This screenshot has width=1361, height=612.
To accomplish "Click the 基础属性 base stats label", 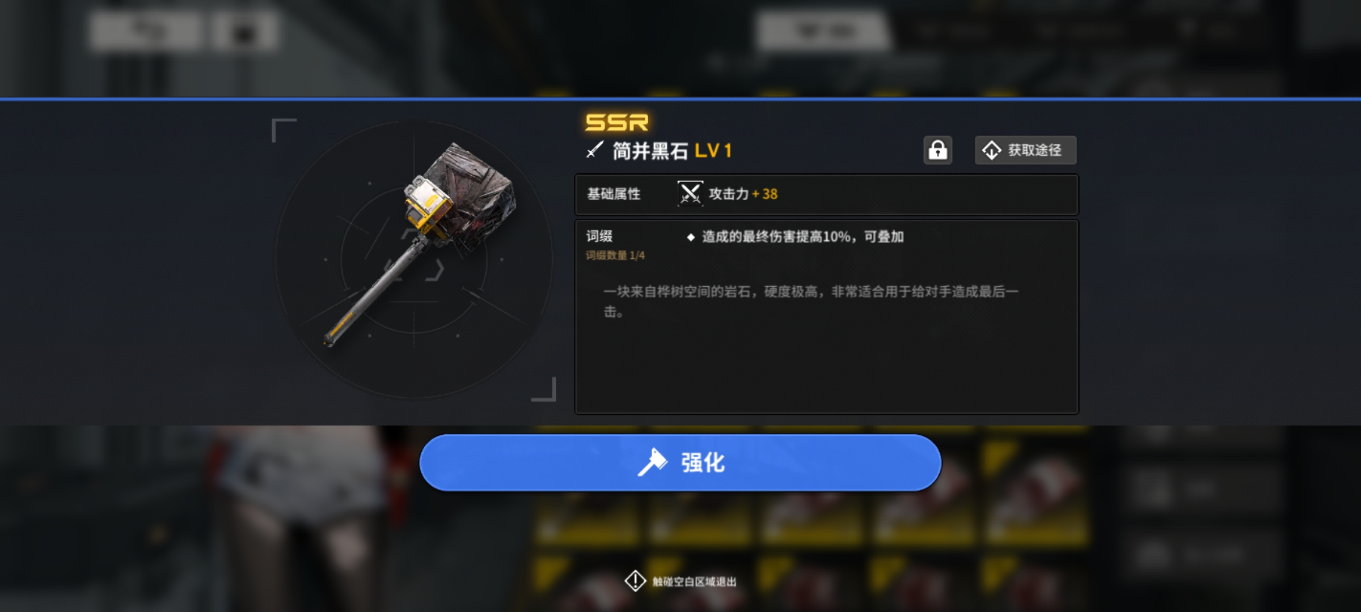I will (x=614, y=194).
